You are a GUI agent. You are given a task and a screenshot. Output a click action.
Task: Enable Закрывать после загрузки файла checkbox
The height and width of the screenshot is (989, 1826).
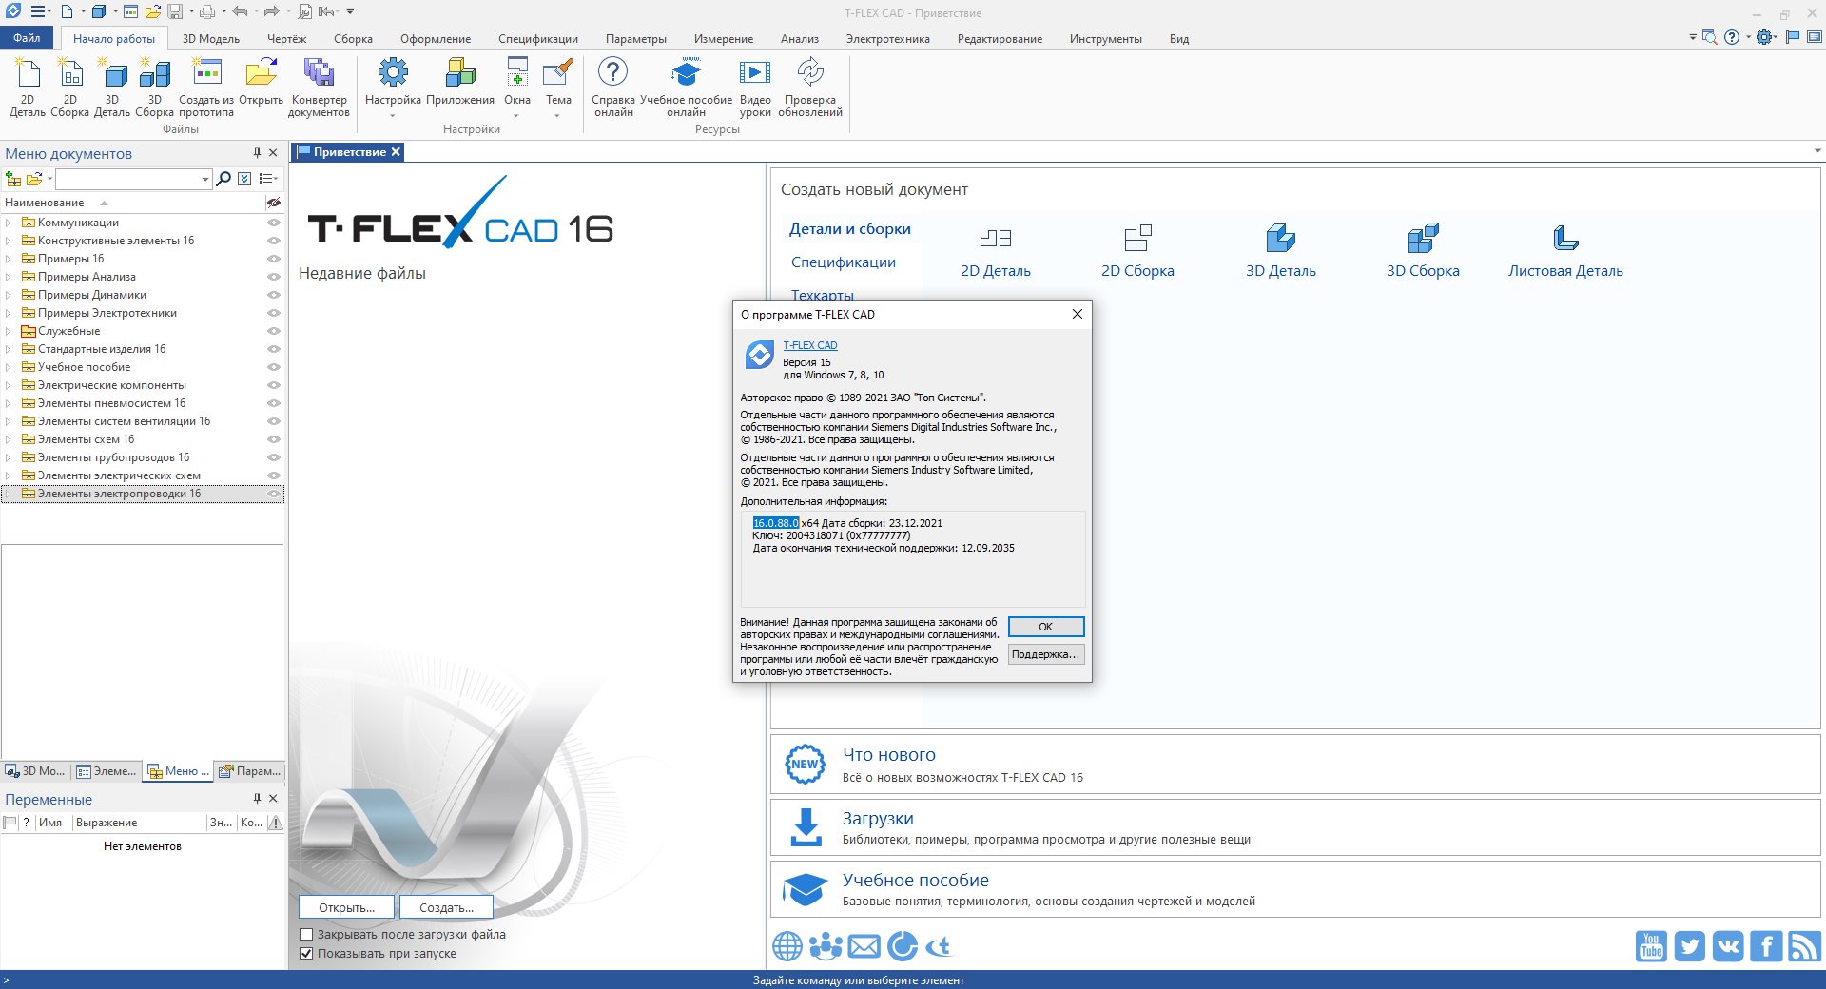[306, 935]
